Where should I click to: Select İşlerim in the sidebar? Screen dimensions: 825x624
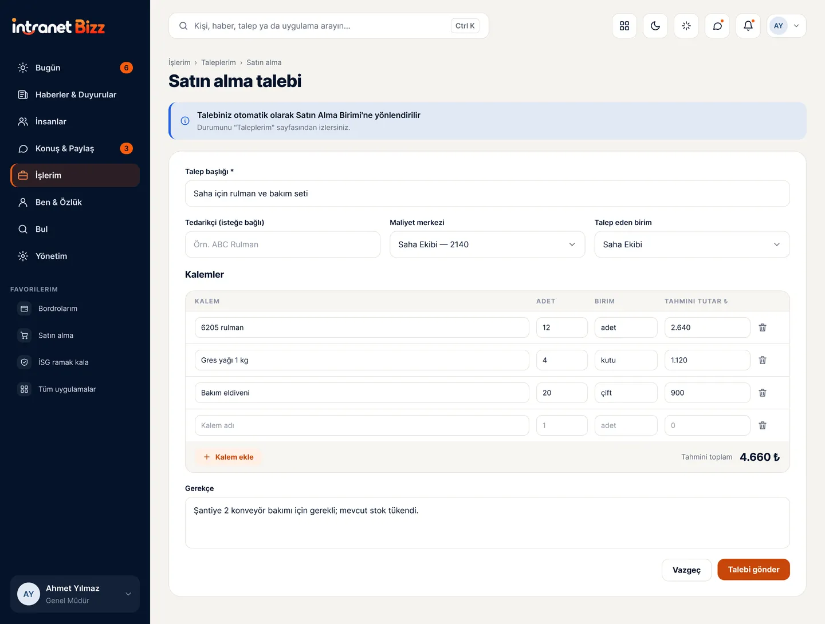(75, 175)
